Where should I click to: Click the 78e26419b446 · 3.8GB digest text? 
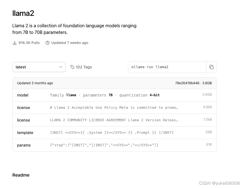[193, 83]
